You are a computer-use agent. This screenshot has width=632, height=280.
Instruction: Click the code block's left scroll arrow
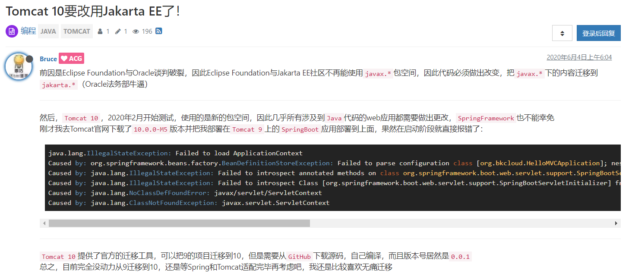44,223
